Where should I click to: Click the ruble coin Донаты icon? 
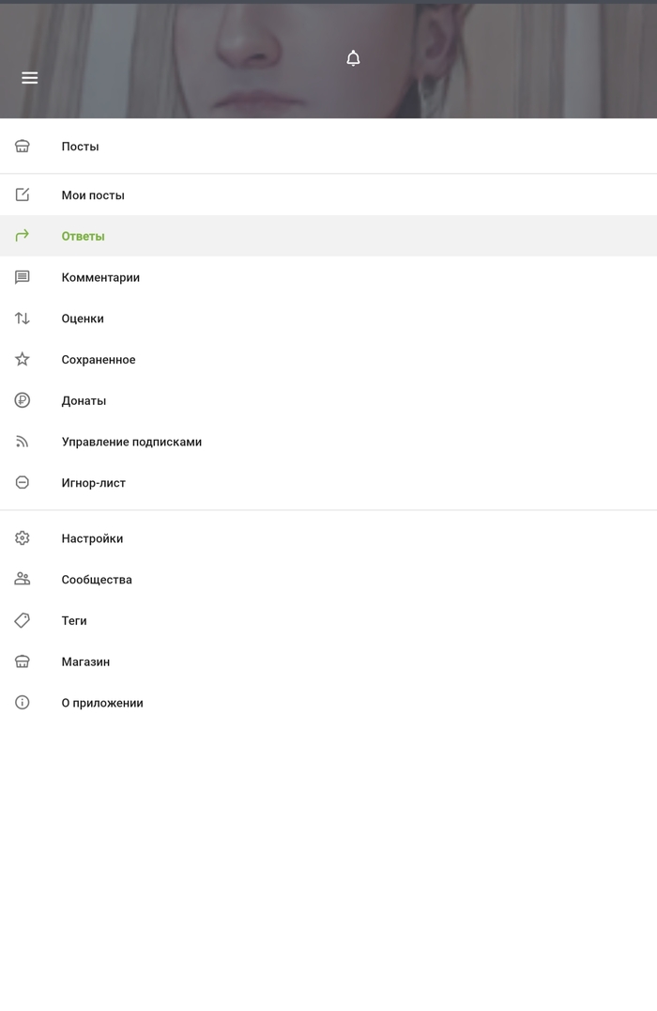coord(23,400)
